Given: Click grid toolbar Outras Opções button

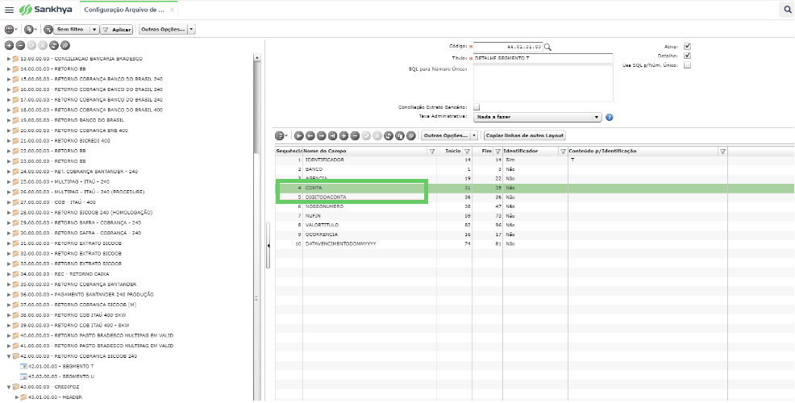Looking at the screenshot, I should pyautogui.click(x=446, y=136).
